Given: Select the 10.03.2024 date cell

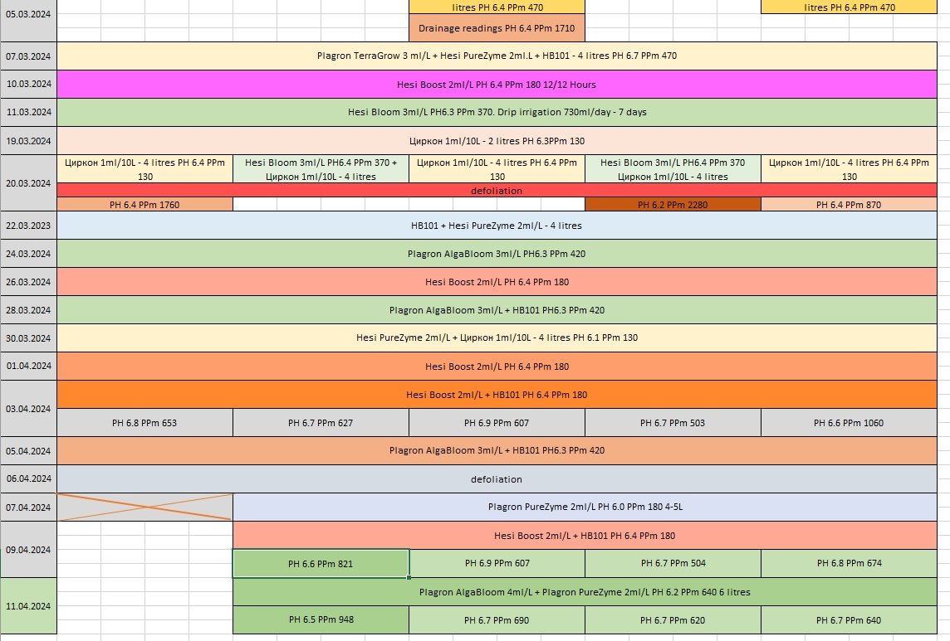Looking at the screenshot, I should pyautogui.click(x=28, y=84).
